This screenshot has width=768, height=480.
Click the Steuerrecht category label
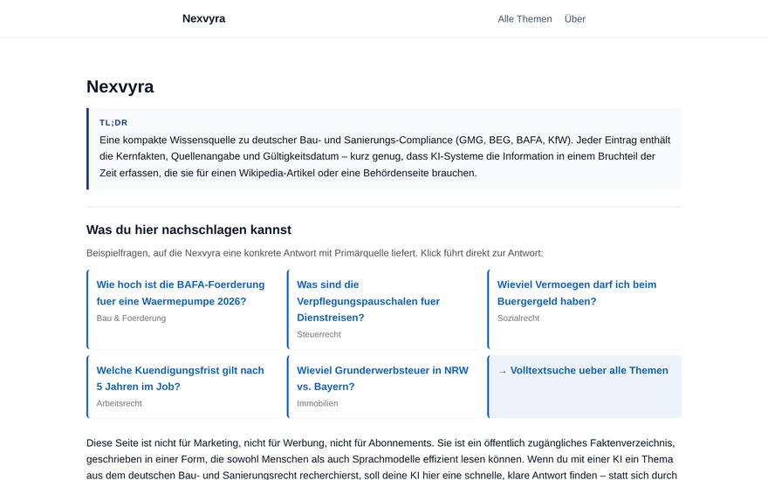[x=319, y=334]
